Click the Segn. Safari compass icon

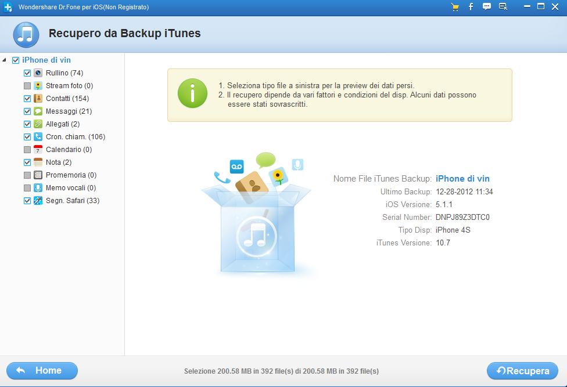point(38,200)
